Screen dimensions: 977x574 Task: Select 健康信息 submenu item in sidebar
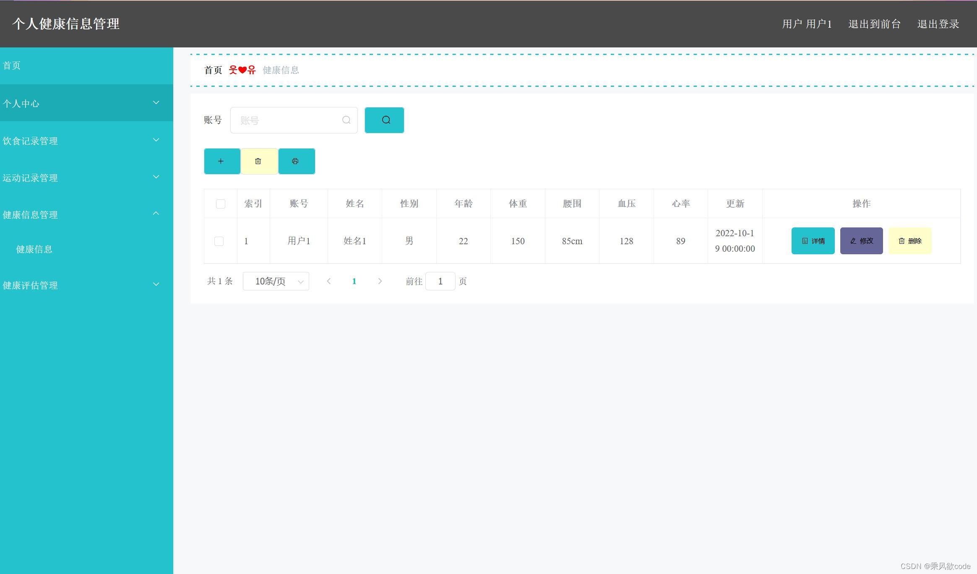coord(34,249)
